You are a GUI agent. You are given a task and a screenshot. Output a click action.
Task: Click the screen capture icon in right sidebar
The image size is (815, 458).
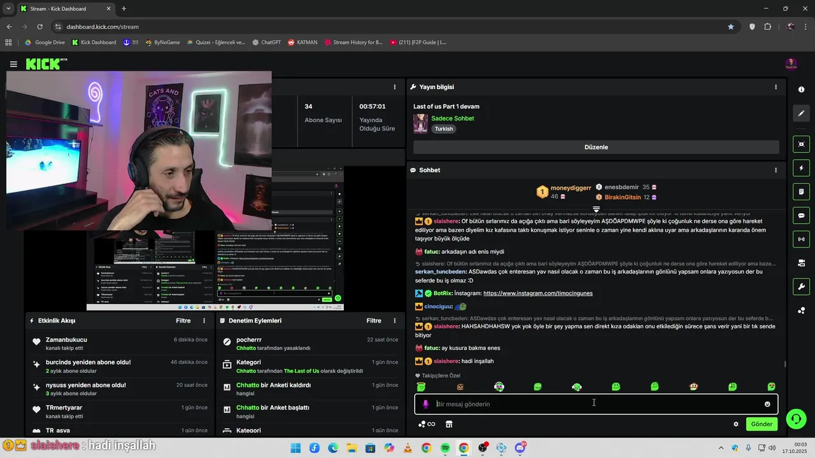pos(801,144)
